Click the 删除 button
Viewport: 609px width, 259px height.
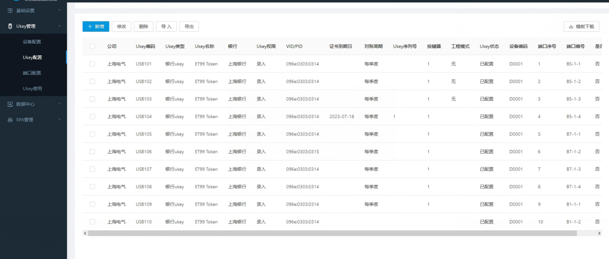pos(144,26)
